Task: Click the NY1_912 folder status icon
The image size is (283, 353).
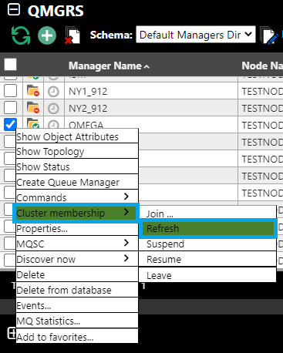Action: (x=33, y=91)
